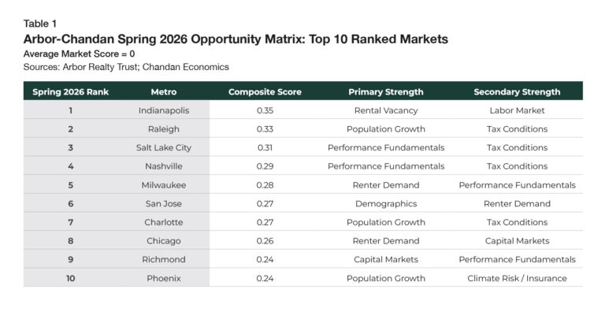
Task: Select the San Jose metro cell
Action: click(x=163, y=203)
